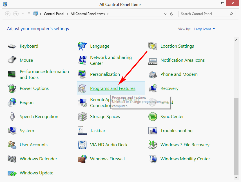This screenshot has height=182, width=241.
Task: Open the Programs and Features link
Action: 113,88
